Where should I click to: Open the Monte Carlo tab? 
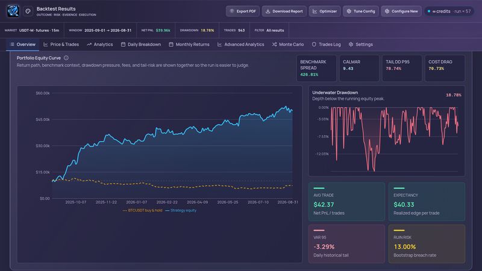(288, 45)
